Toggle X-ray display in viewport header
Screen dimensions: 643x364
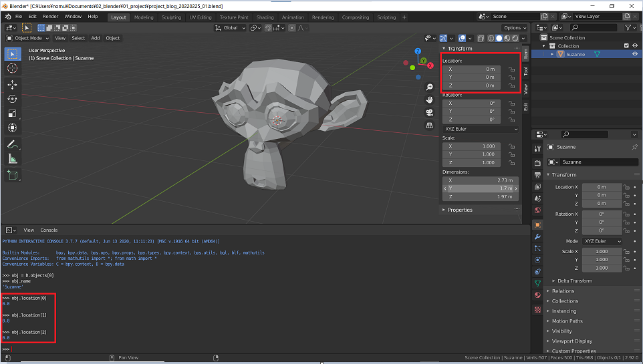tap(481, 38)
